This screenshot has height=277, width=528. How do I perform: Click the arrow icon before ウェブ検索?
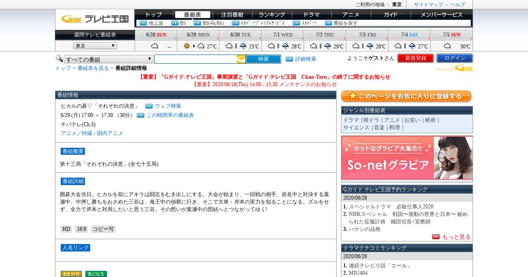149,106
